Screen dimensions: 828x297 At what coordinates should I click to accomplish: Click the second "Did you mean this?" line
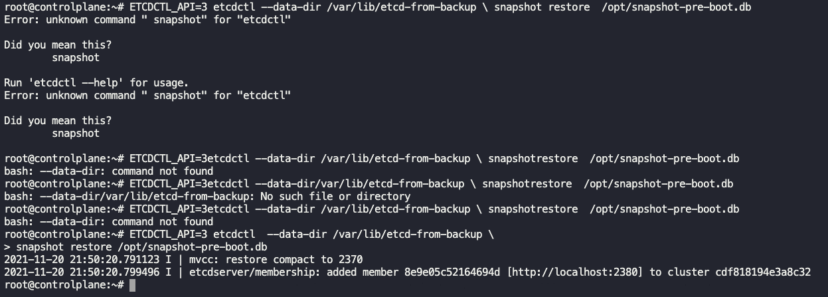58,120
